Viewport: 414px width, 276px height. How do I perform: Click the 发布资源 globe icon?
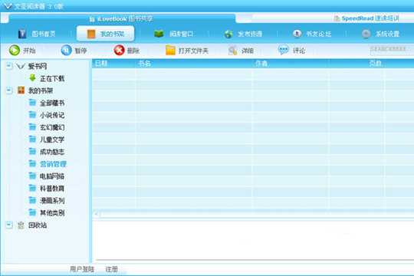228,34
